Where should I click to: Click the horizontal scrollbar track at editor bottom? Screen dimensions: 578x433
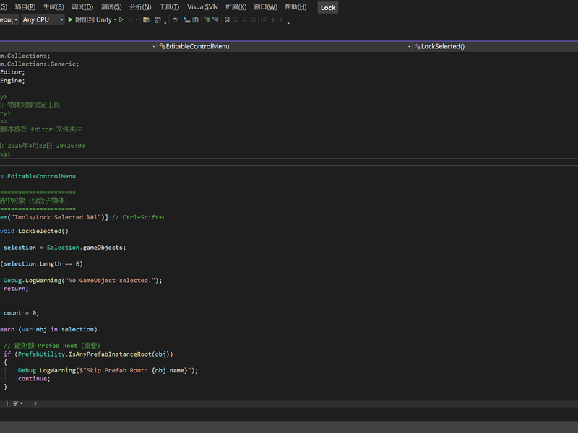coord(308,403)
